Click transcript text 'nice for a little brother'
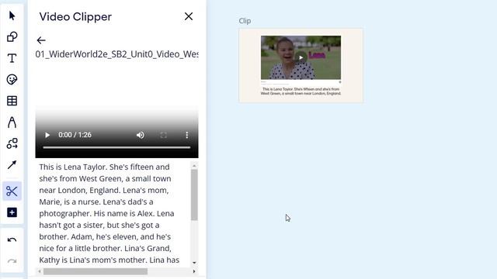 81,248
